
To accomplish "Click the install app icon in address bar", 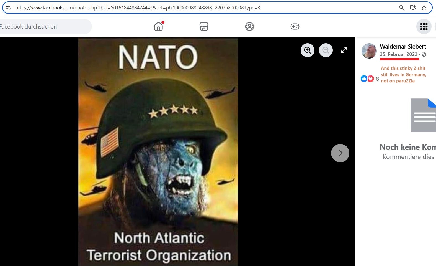I will 413,8.
